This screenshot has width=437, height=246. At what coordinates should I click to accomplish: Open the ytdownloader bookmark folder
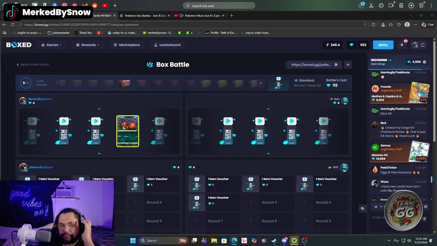click(x=58, y=33)
